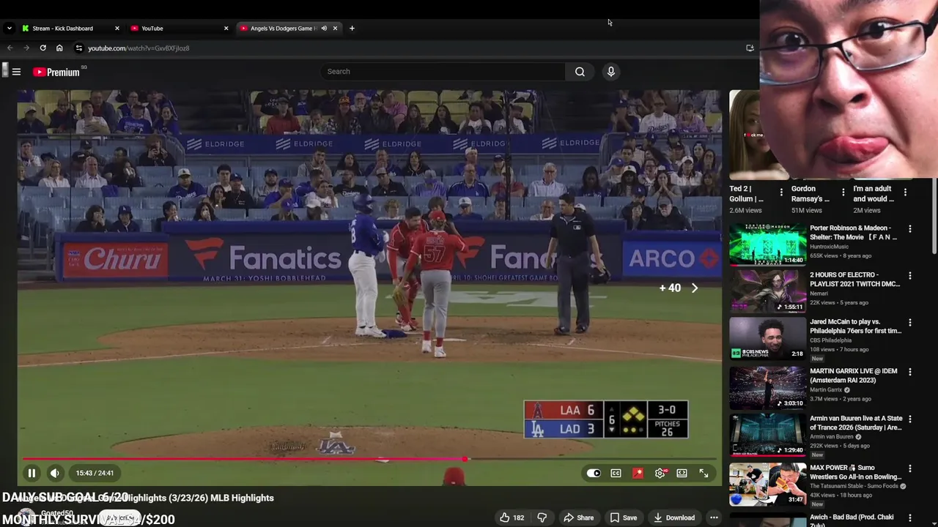Open Porter Robinson Shelter thumbnail
The height and width of the screenshot is (527, 938).
click(767, 244)
